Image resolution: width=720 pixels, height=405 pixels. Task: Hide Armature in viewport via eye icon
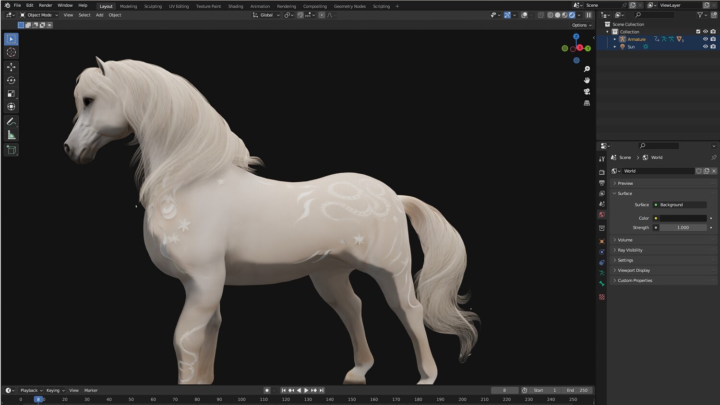(706, 39)
